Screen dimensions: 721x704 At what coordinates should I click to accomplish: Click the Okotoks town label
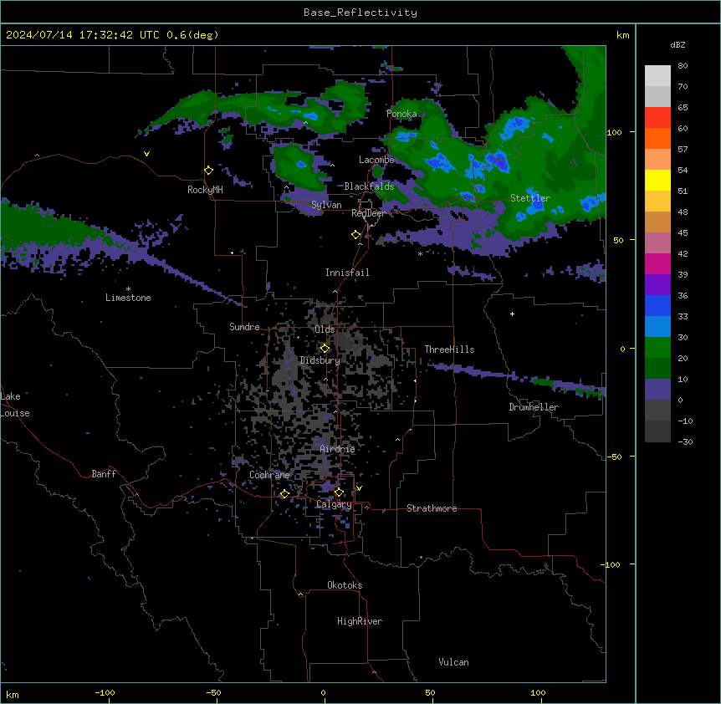tap(345, 585)
